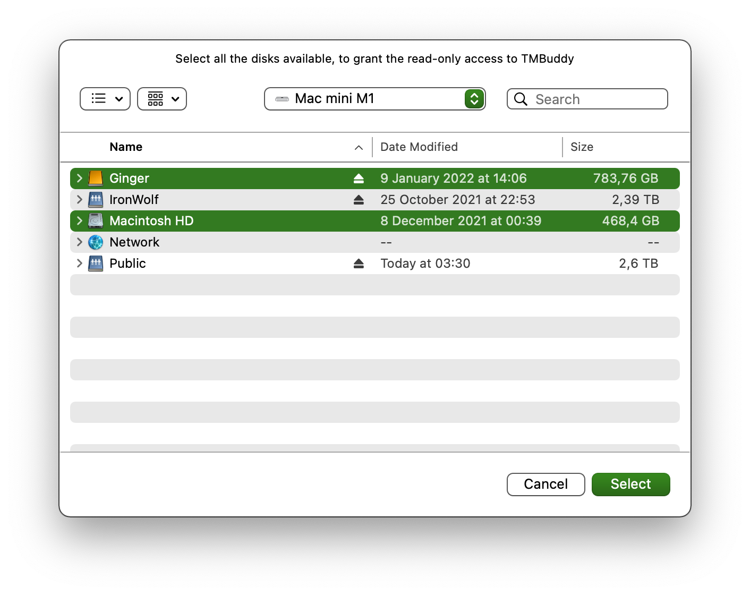Sort by Date Modified column
Image resolution: width=750 pixels, height=595 pixels.
point(419,147)
